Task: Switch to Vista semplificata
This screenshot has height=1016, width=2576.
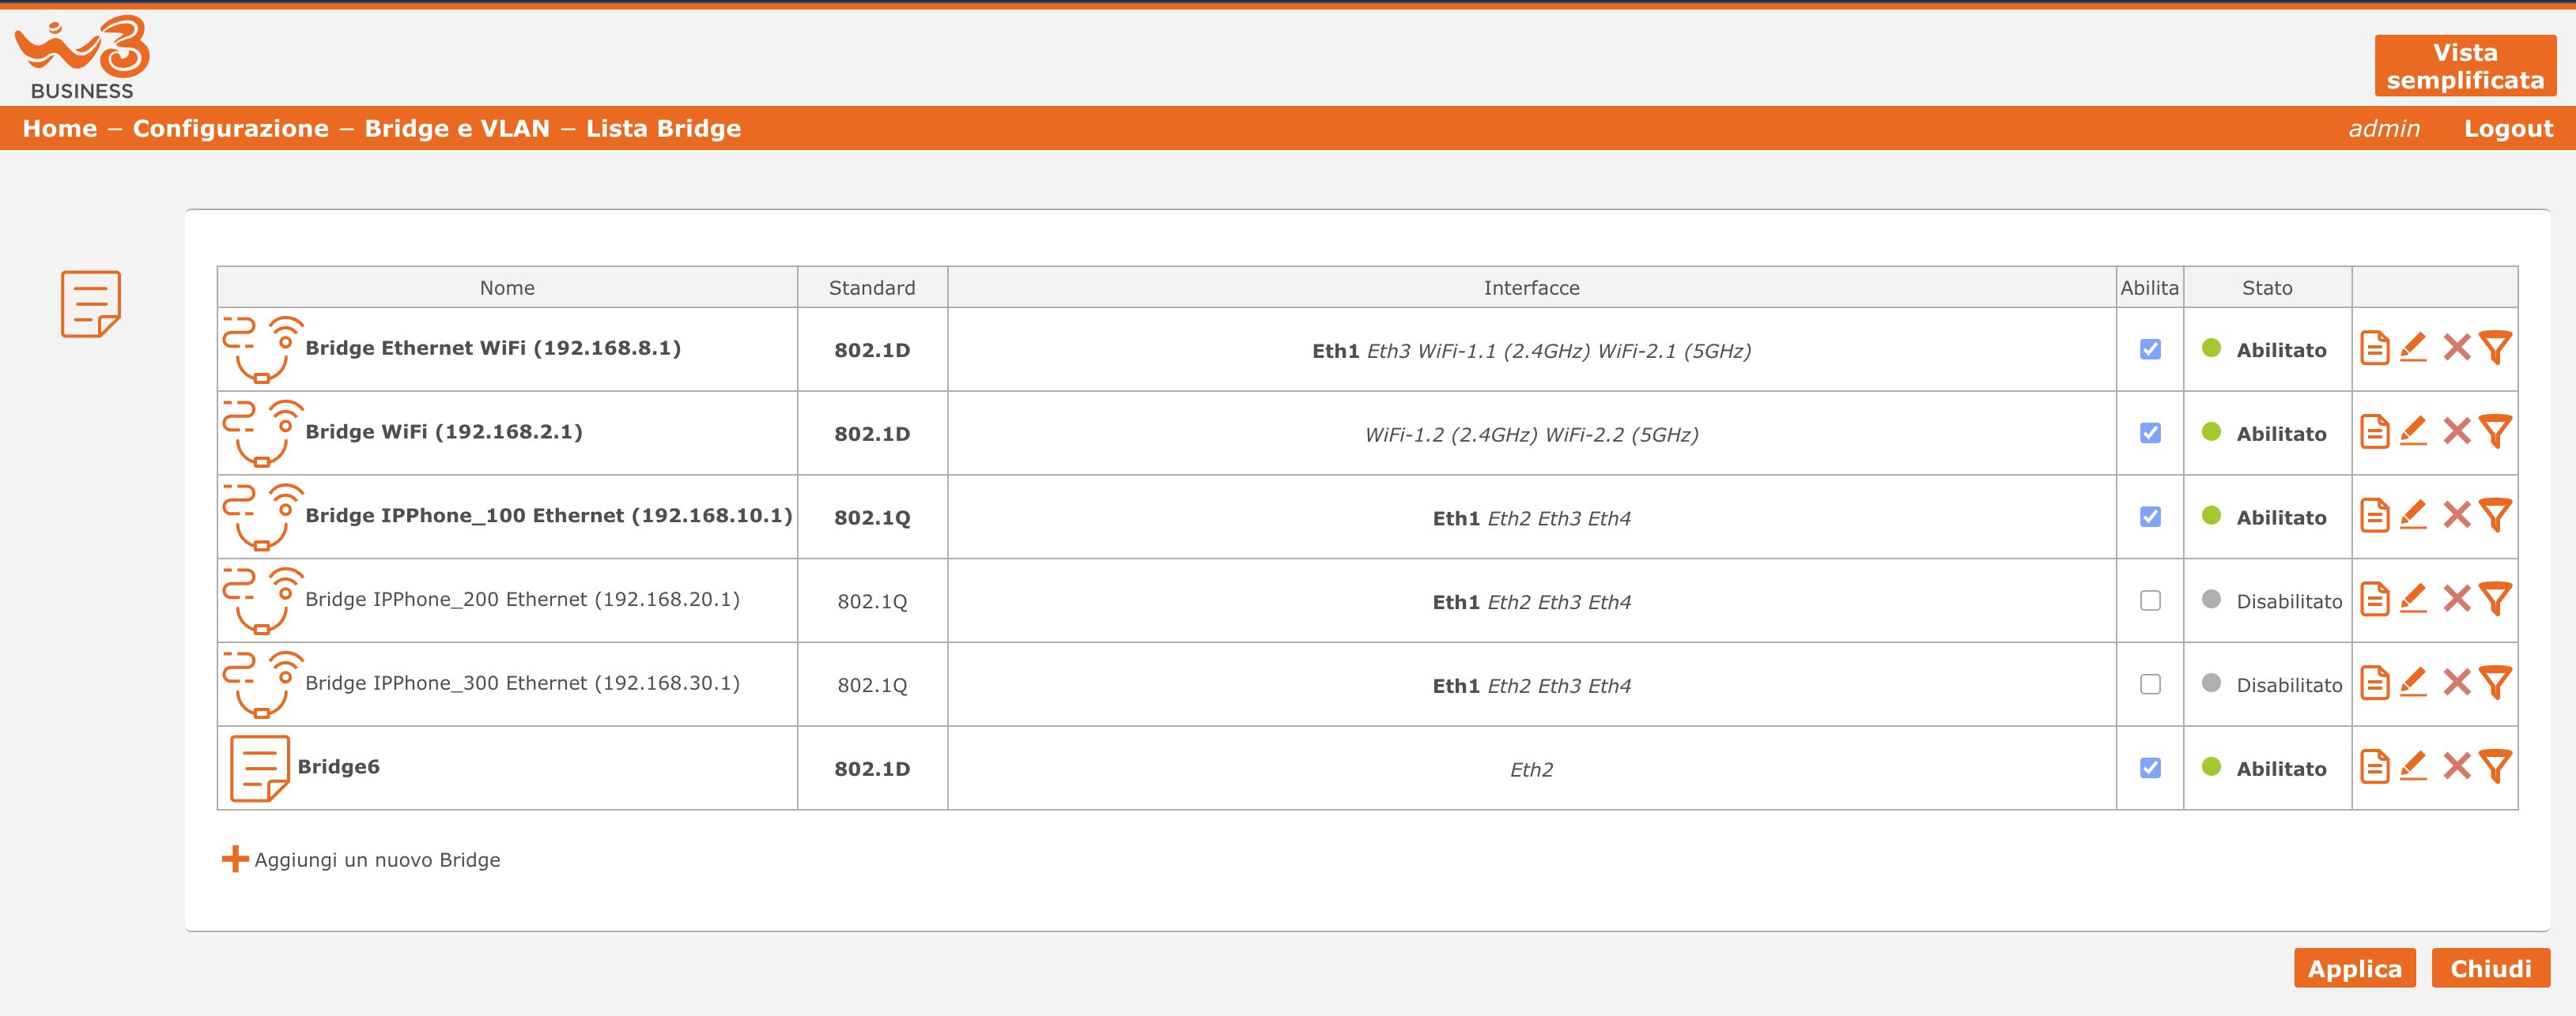Action: click(2465, 66)
